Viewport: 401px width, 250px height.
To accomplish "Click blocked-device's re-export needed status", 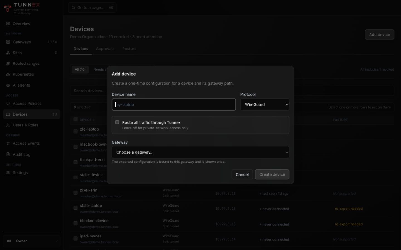I will tap(349, 224).
